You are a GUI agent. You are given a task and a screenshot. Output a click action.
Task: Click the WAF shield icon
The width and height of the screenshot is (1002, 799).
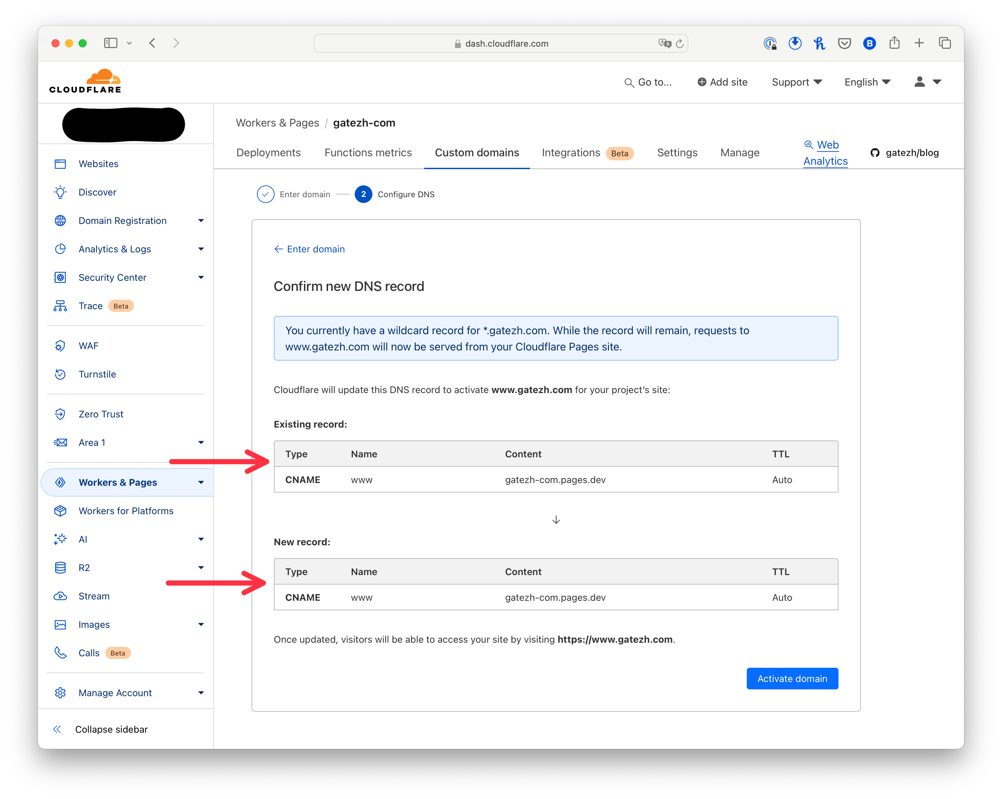pos(60,346)
